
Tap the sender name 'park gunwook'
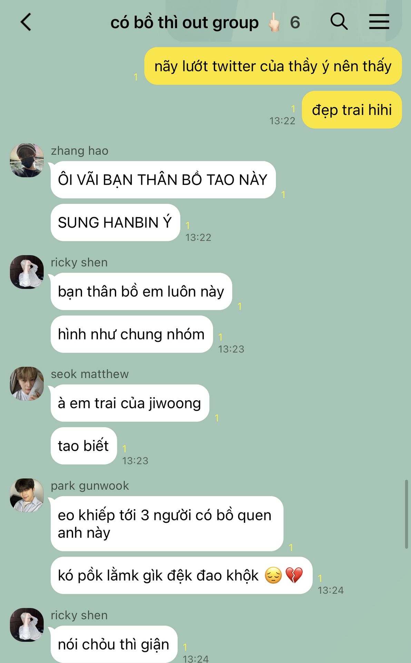pyautogui.click(x=90, y=486)
